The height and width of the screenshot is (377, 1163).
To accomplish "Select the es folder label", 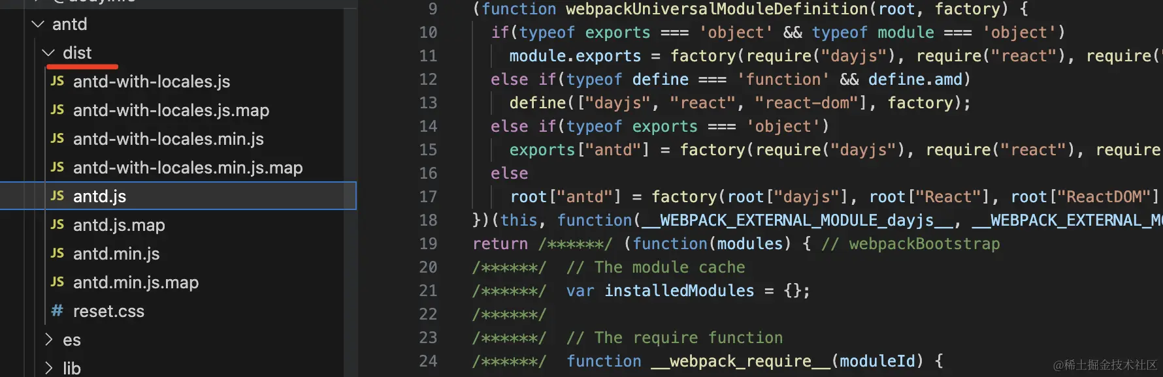I will 72,340.
